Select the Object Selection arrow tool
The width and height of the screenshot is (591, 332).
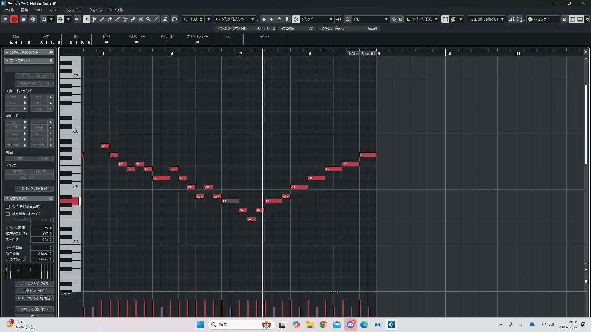86,19
